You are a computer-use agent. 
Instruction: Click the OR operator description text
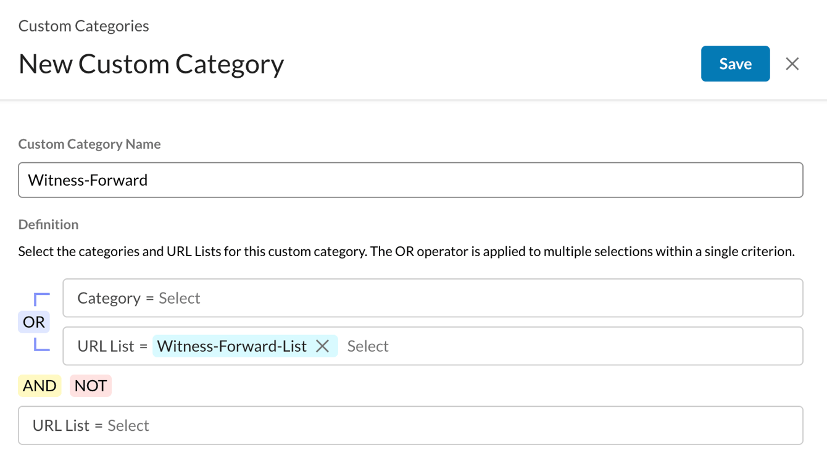406,252
